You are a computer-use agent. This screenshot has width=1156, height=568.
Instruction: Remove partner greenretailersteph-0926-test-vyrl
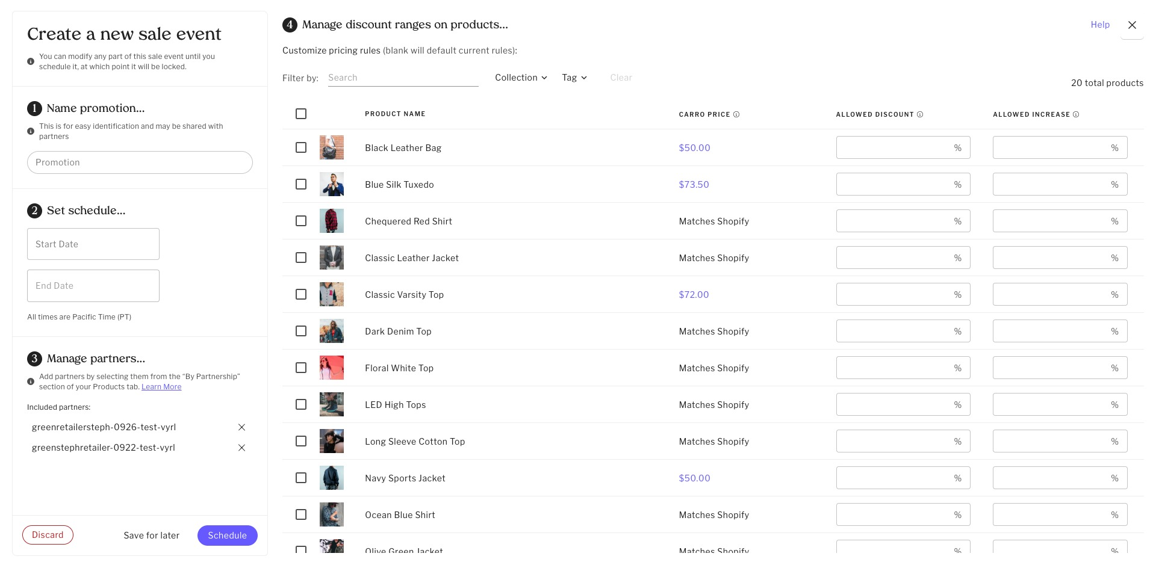click(241, 427)
